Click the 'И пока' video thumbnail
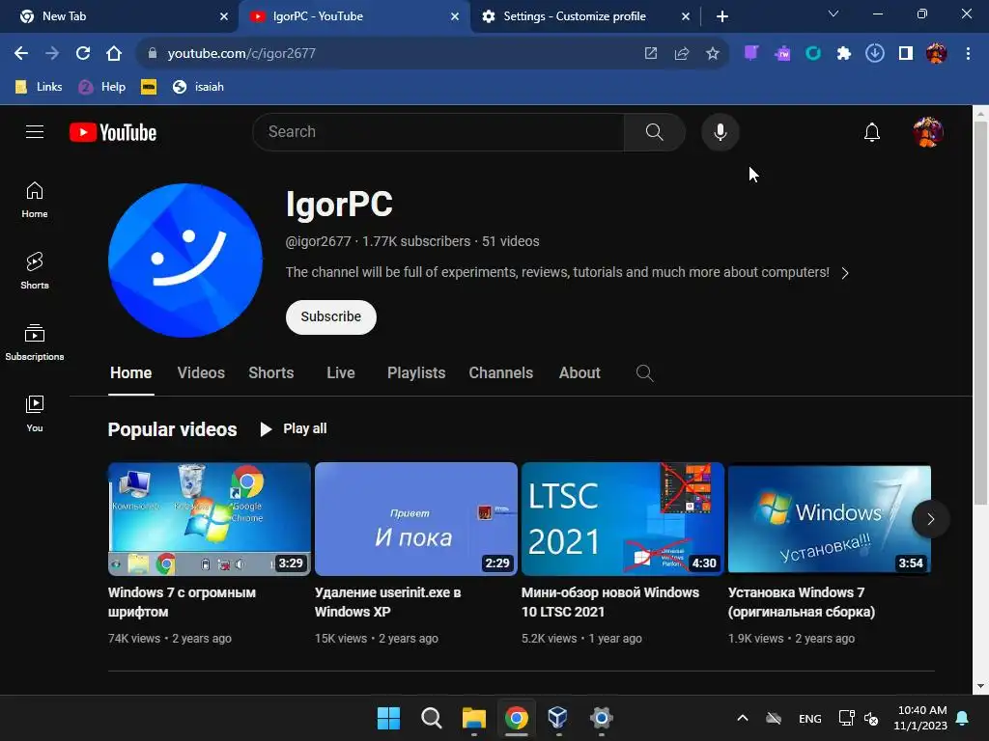Viewport: 989px width, 741px height. (416, 519)
